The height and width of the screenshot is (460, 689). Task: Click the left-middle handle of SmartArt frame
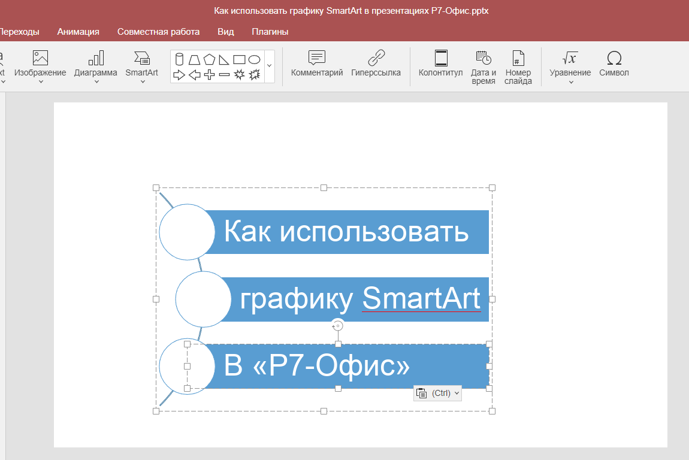pos(156,299)
